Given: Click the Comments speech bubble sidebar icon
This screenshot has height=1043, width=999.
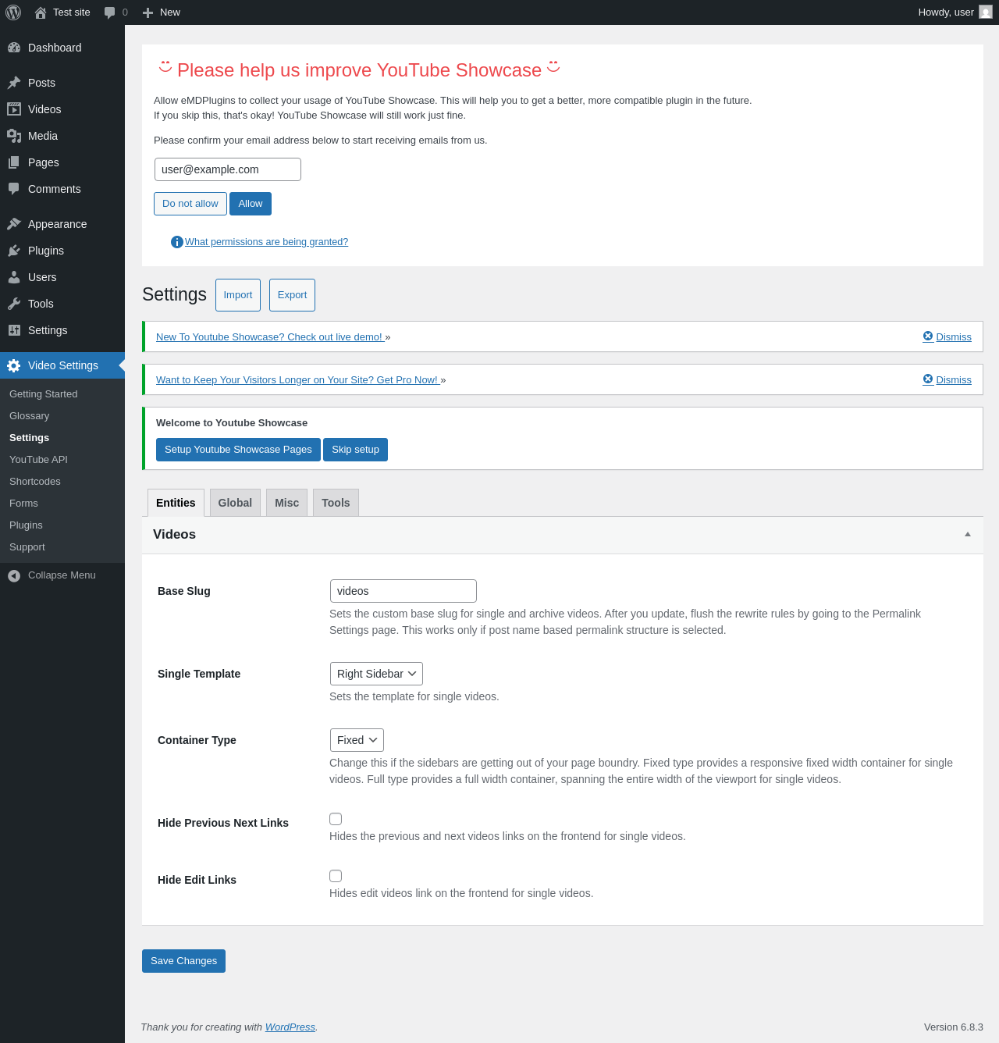Looking at the screenshot, I should pyautogui.click(x=14, y=189).
